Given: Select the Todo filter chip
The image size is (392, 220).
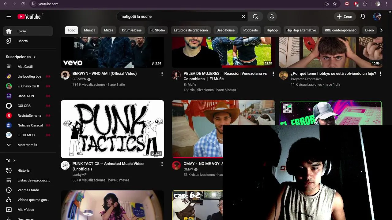Looking at the screenshot, I should pos(71,30).
